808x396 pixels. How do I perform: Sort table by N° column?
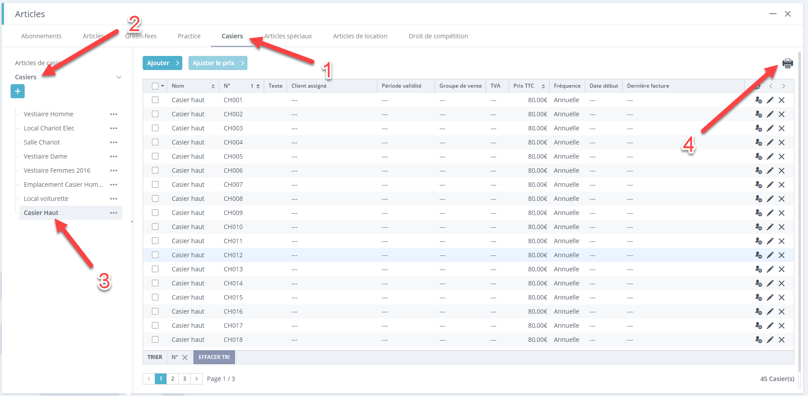(x=258, y=86)
